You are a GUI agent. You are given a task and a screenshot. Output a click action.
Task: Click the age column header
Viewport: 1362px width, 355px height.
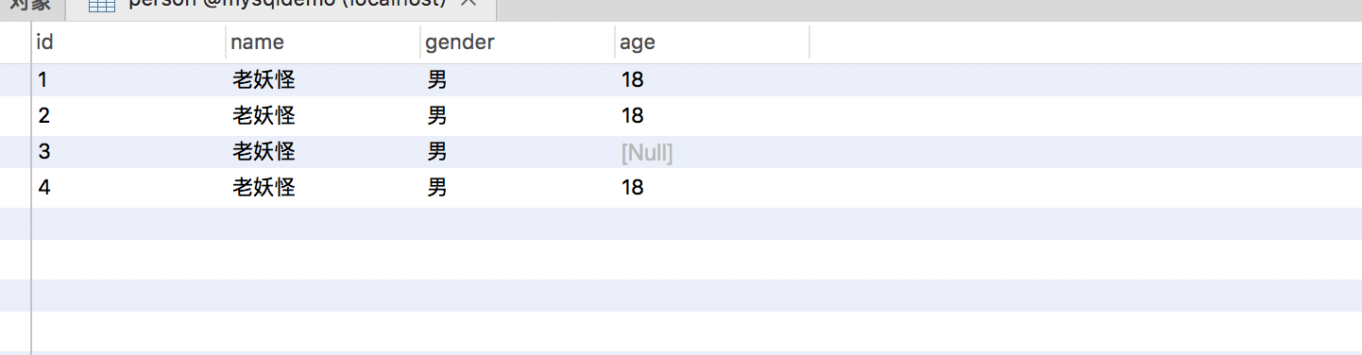point(712,42)
